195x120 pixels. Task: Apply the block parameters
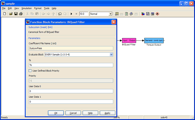point(107,113)
